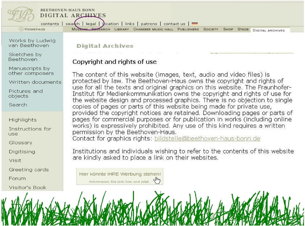Select the Shop navigation tab
The height and width of the screenshot is (226, 305).
228,29
